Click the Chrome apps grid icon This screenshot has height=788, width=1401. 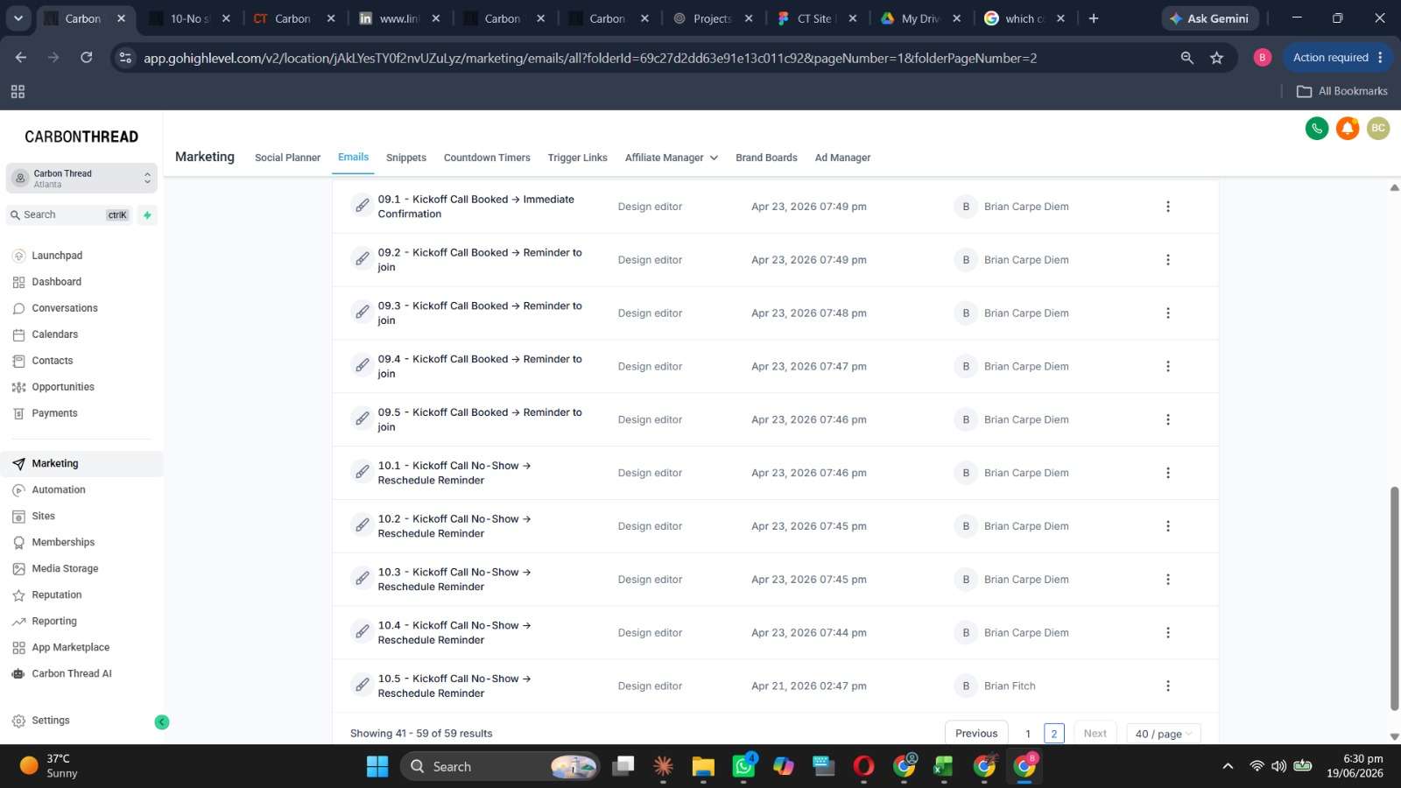(18, 91)
